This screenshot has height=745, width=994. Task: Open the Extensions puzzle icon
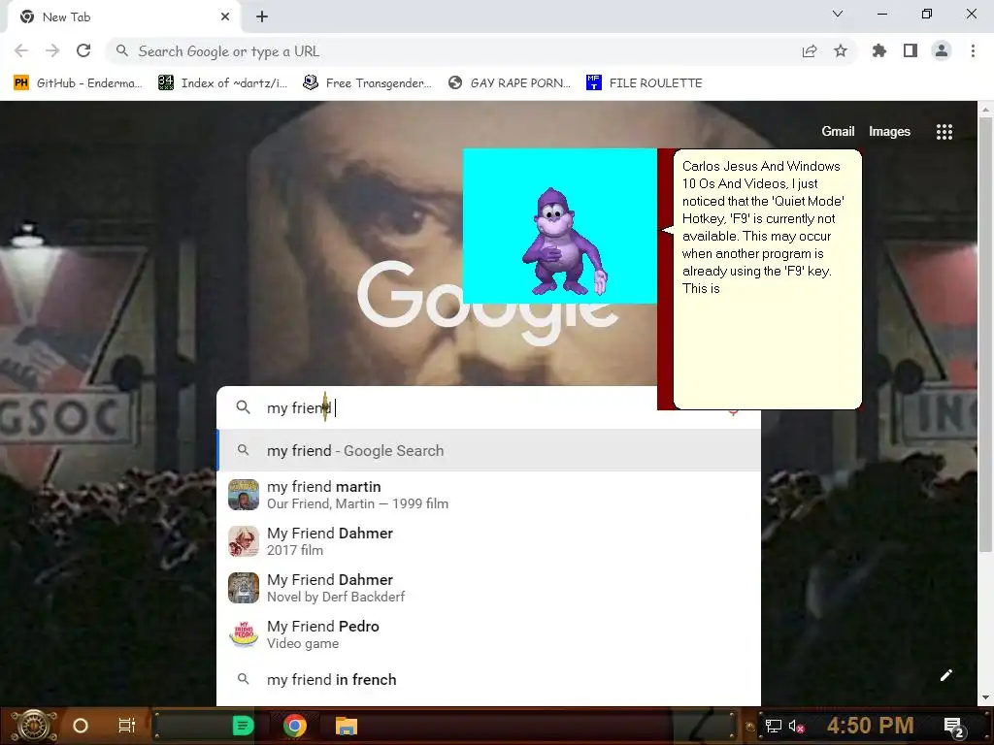click(x=878, y=50)
